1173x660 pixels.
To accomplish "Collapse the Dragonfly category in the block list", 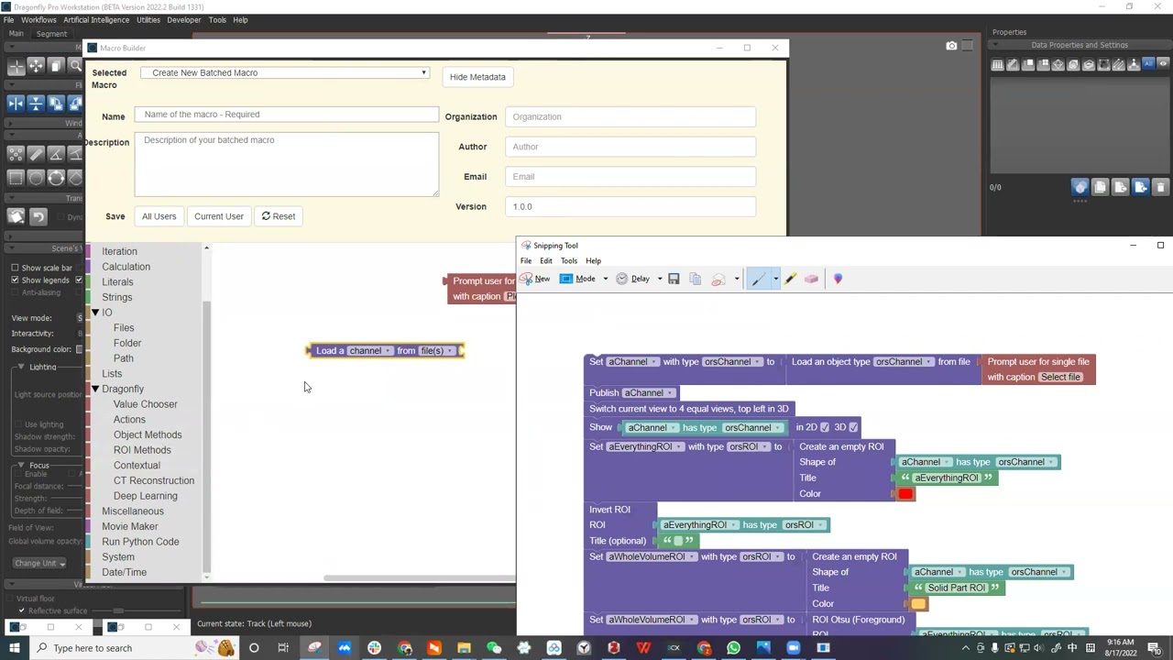I will [x=95, y=389].
